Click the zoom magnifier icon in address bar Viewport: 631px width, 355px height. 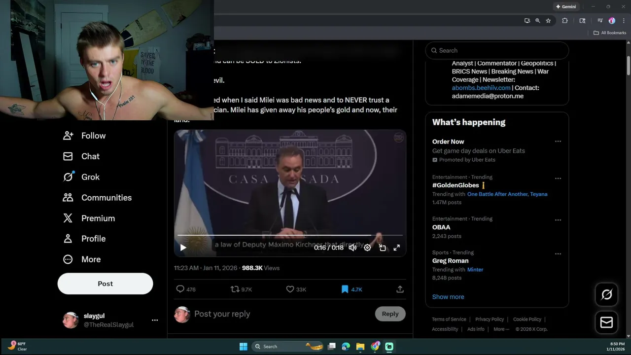tap(537, 21)
